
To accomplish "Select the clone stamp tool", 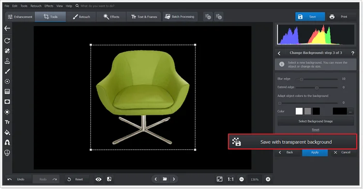I will 7,61.
